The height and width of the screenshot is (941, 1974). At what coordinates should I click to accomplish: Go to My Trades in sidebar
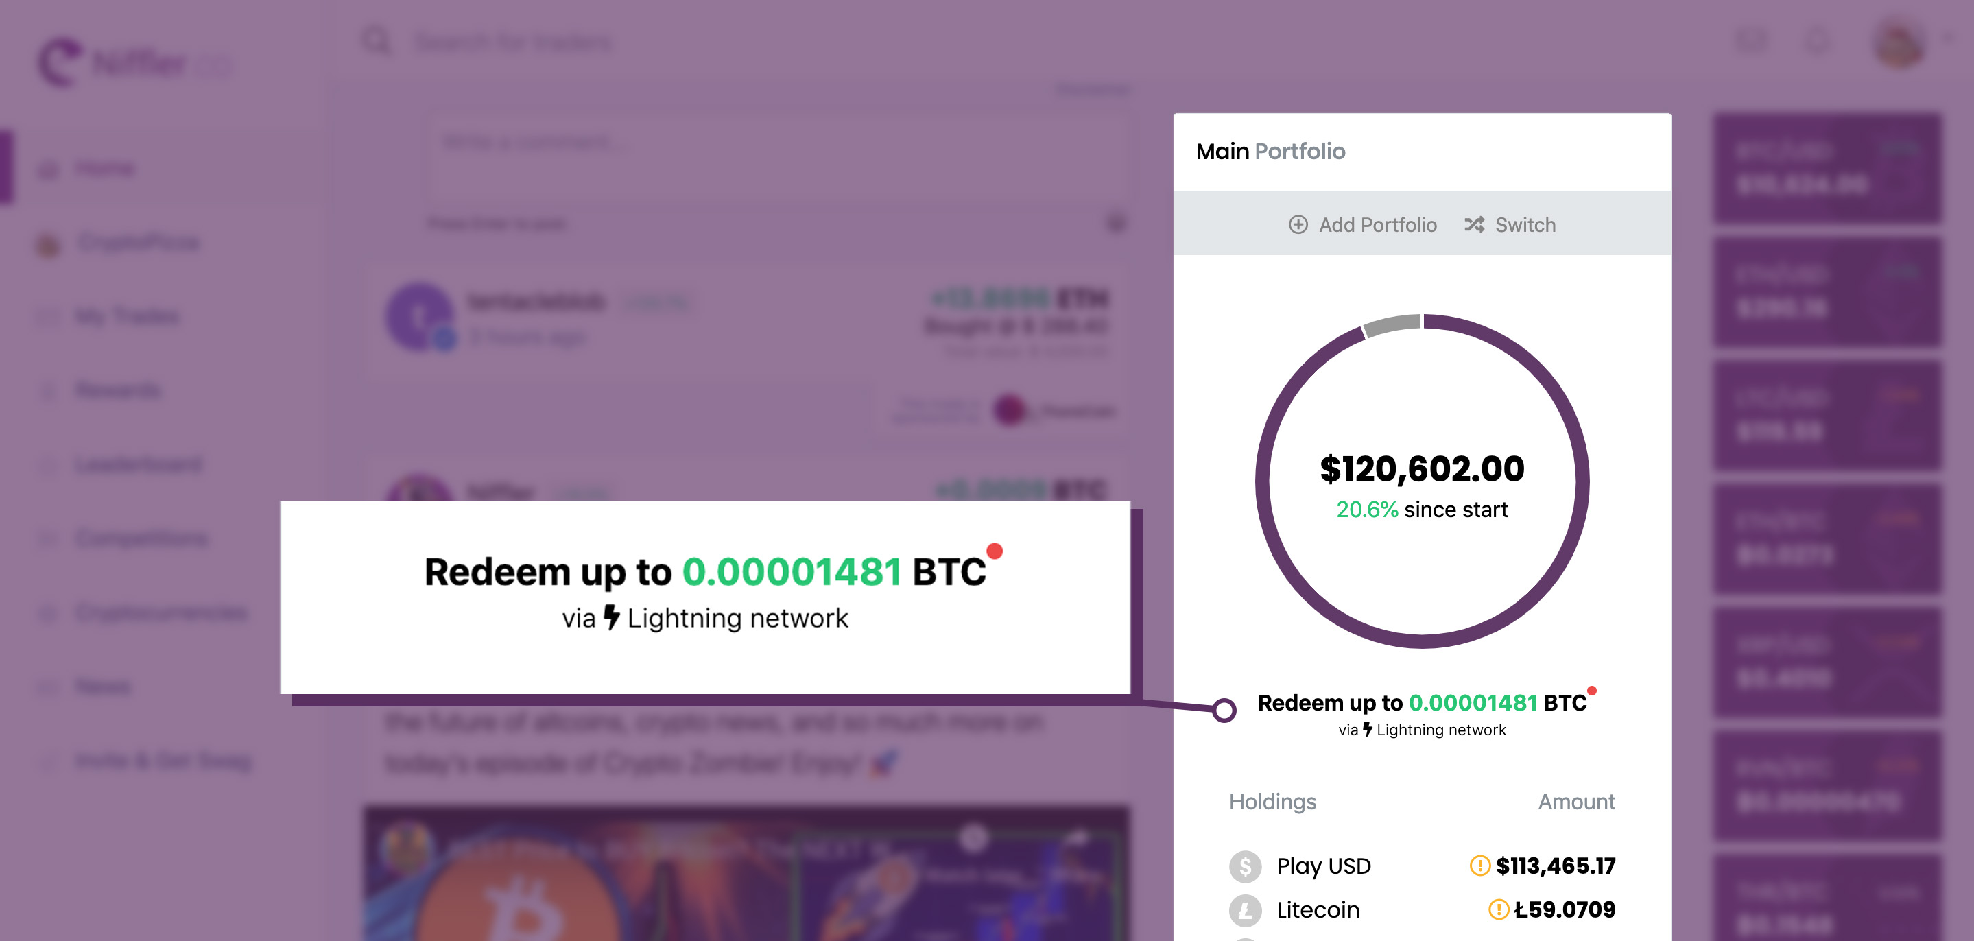point(127,316)
